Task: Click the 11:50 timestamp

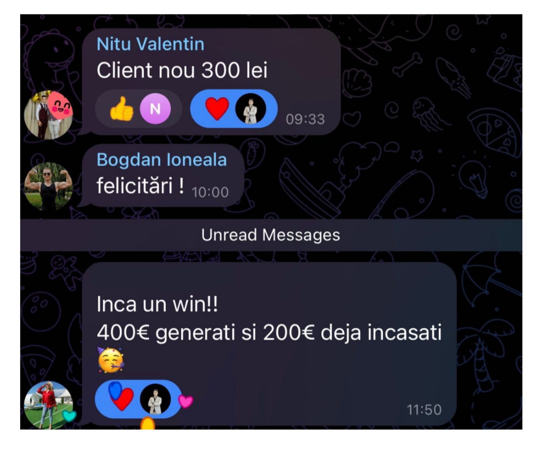Action: tap(424, 410)
